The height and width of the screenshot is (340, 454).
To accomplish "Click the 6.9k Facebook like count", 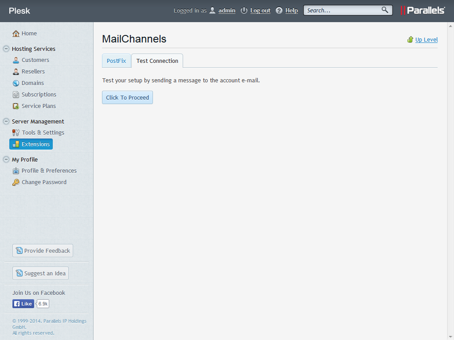I will tap(43, 304).
